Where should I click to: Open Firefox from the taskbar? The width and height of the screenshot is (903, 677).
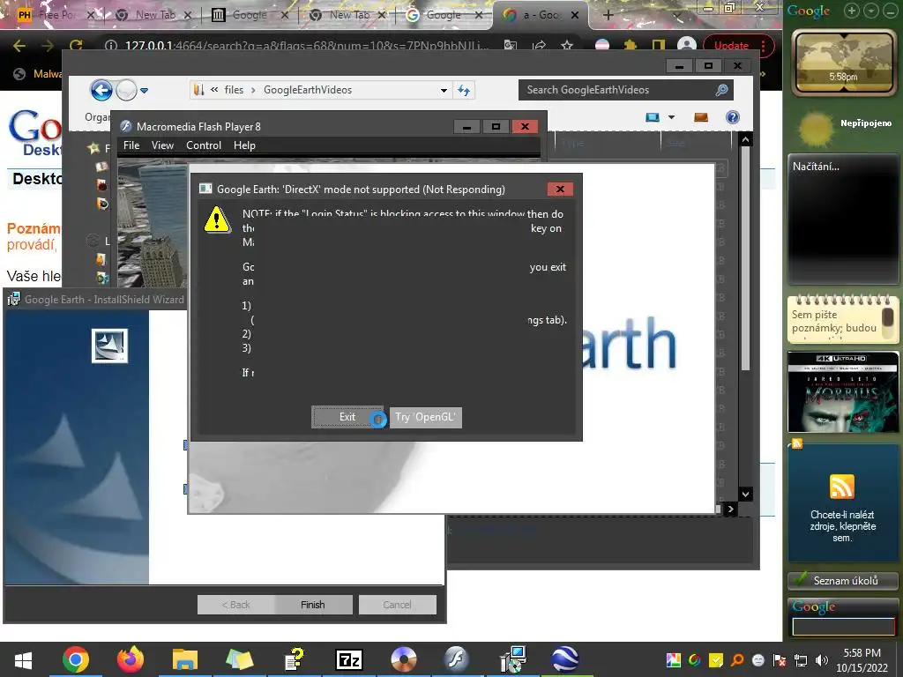(131, 659)
